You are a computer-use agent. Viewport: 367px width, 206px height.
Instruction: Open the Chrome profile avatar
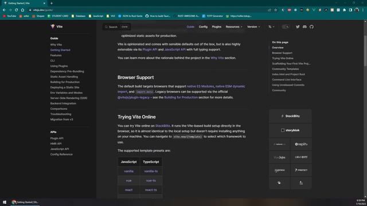point(357,10)
